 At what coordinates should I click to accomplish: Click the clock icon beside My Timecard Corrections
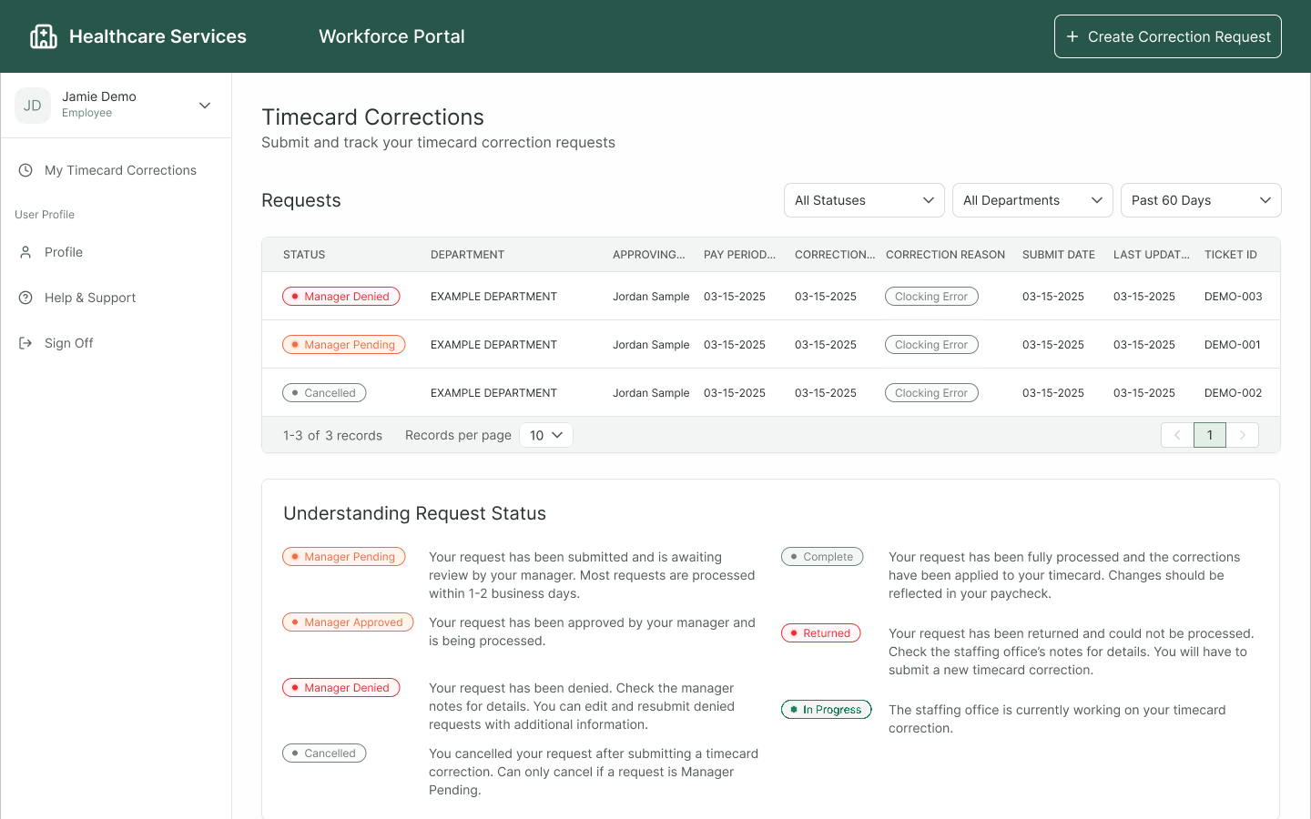coord(25,170)
